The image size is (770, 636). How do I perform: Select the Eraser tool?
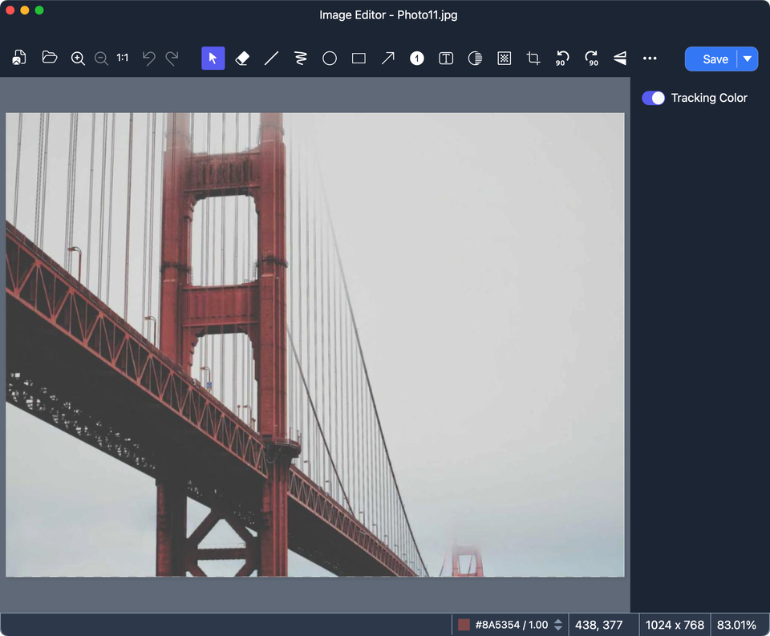tap(242, 58)
